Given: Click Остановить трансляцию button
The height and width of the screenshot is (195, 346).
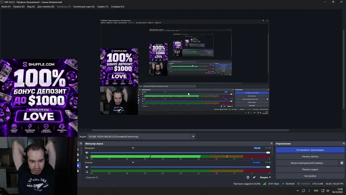Looking at the screenshot, I should 310,150.
